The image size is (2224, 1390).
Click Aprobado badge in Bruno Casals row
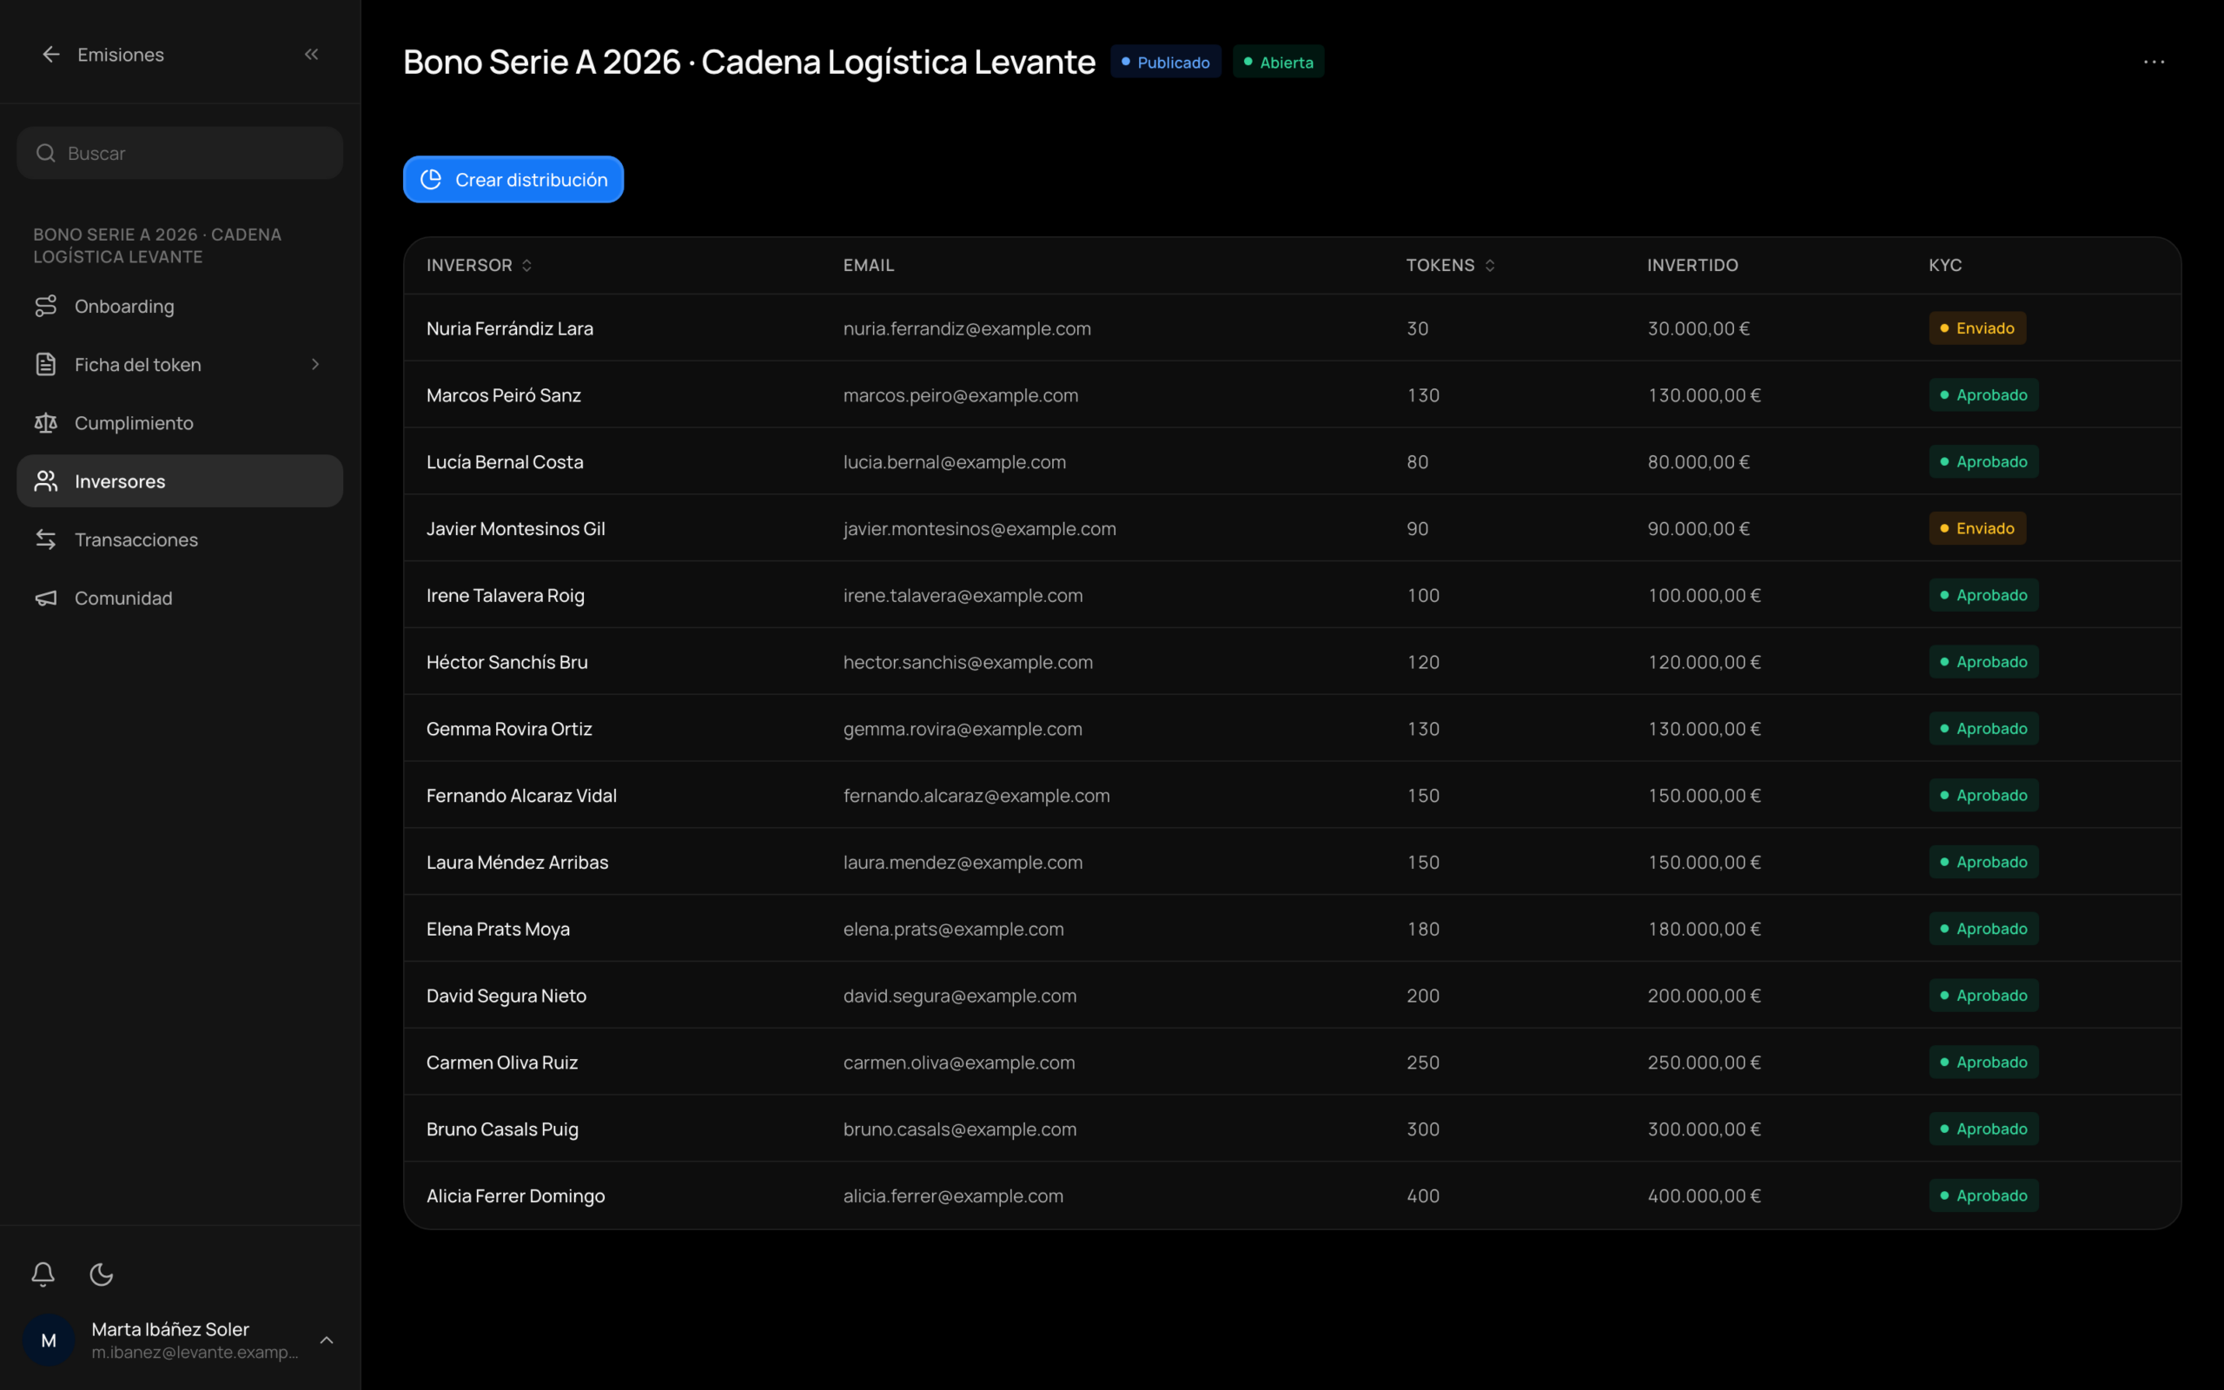pyautogui.click(x=1983, y=1129)
